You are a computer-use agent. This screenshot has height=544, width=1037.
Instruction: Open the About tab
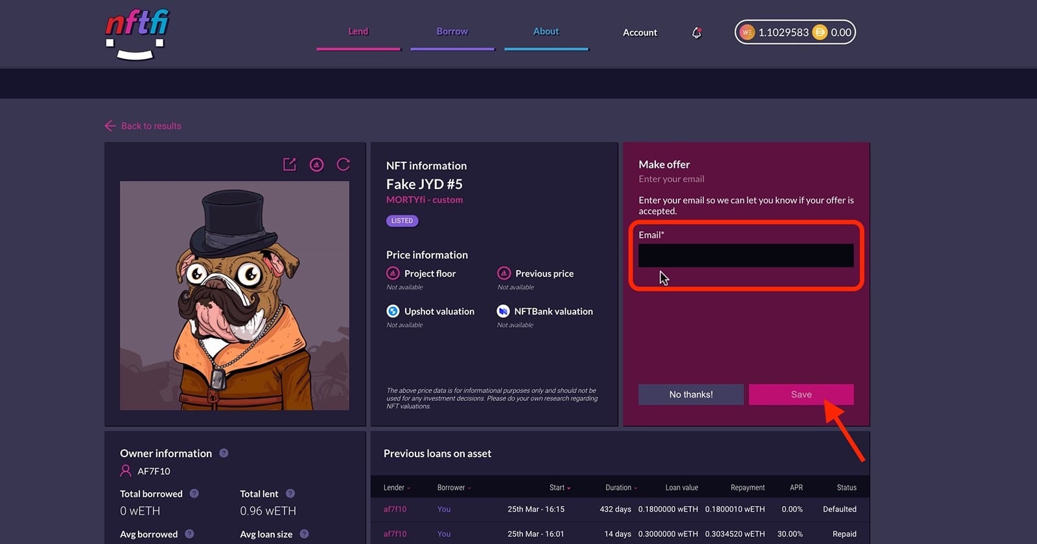(x=546, y=32)
